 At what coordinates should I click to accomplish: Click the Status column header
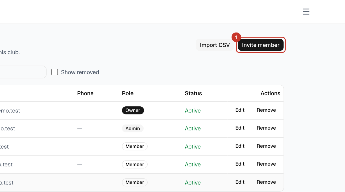coord(193,93)
